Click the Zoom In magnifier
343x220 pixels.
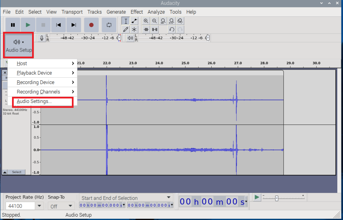pyautogui.click(x=146, y=21)
